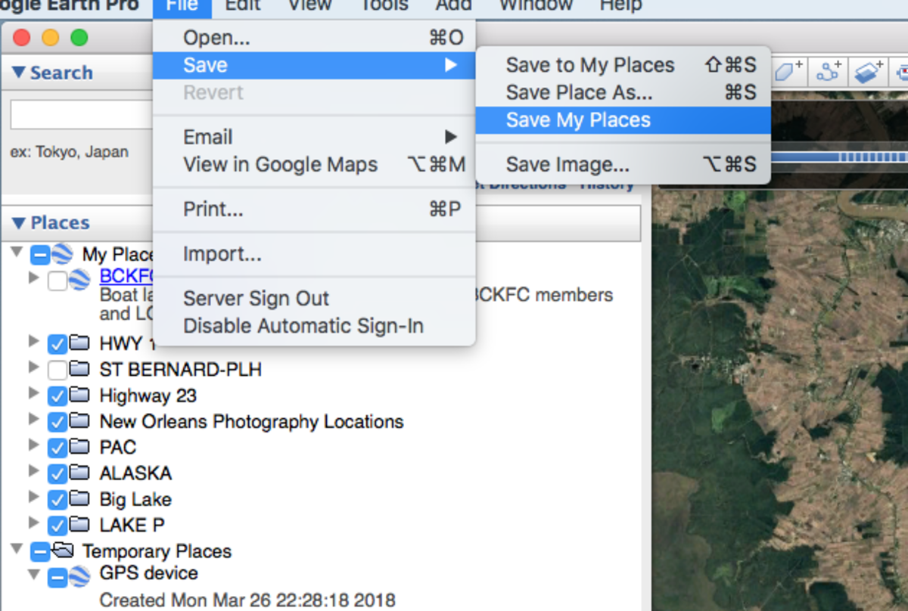The image size is (908, 611).
Task: Uncheck the HWY 1 folder checkbox
Action: coord(58,345)
